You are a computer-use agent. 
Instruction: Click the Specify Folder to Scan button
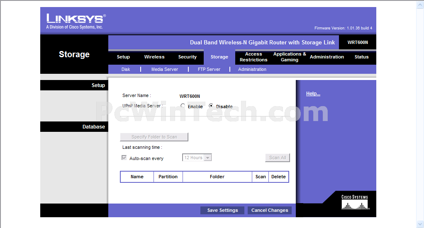(x=154, y=137)
